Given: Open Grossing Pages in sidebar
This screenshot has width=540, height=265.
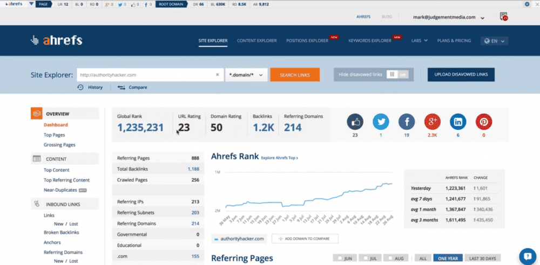Looking at the screenshot, I should click(59, 145).
